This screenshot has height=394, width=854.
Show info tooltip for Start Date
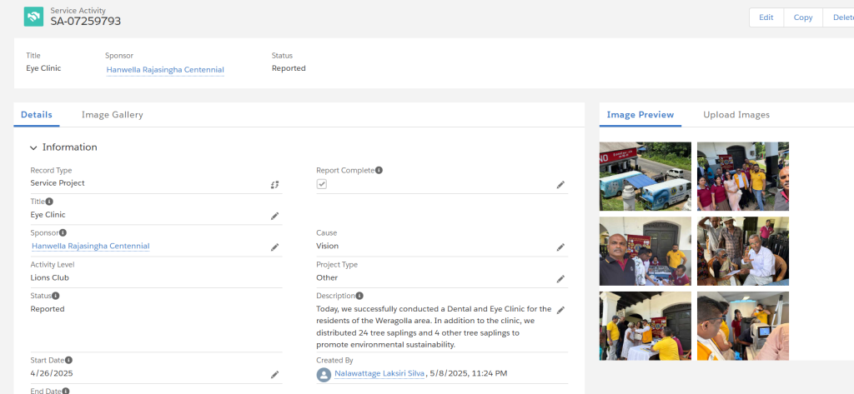pos(68,360)
